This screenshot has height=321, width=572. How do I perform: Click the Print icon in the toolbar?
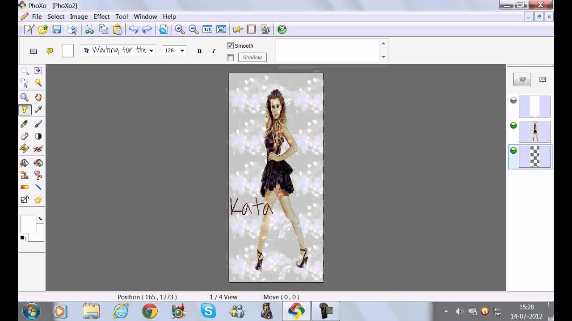pyautogui.click(x=72, y=29)
